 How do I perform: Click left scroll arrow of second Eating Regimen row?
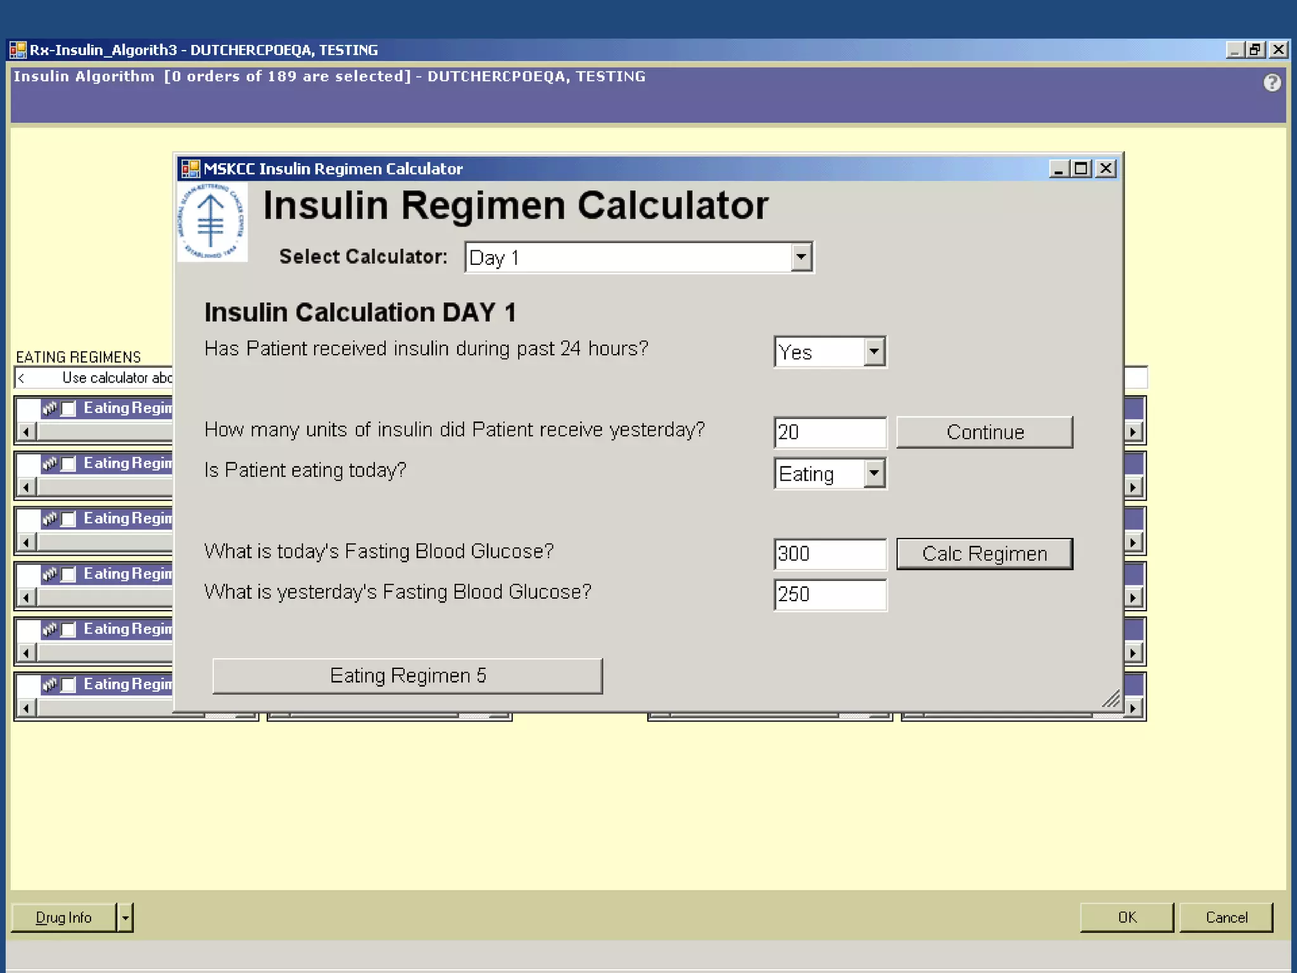26,487
